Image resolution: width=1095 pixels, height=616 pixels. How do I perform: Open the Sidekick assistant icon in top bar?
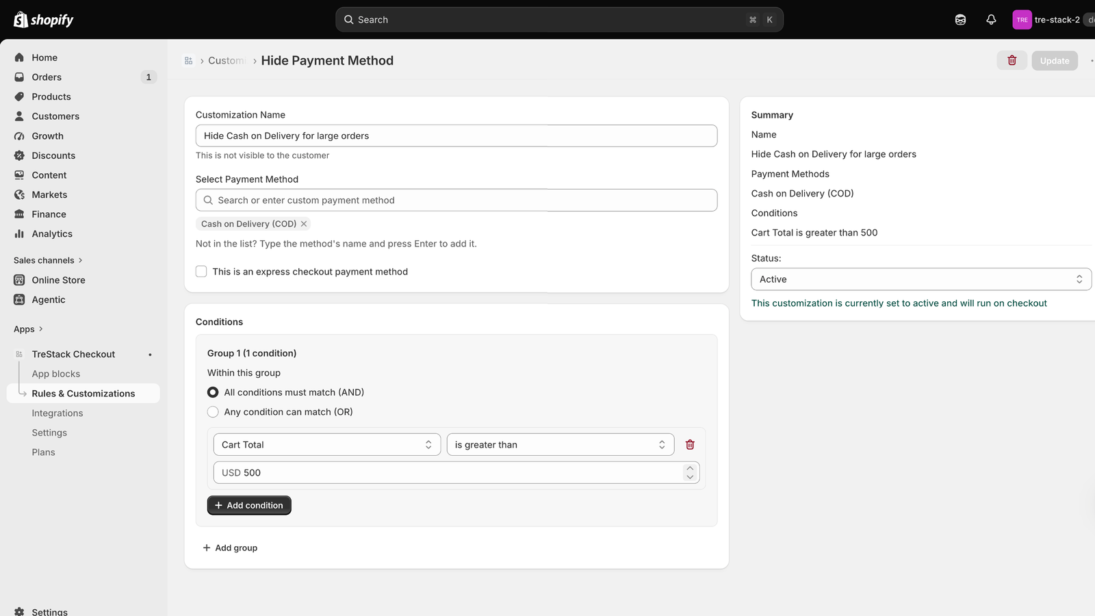960,20
